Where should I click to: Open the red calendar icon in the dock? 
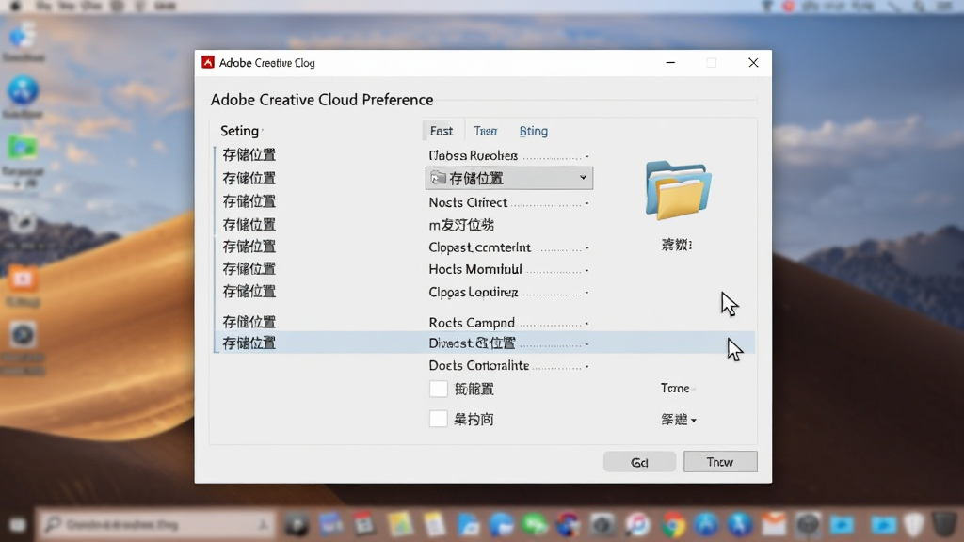coord(364,524)
